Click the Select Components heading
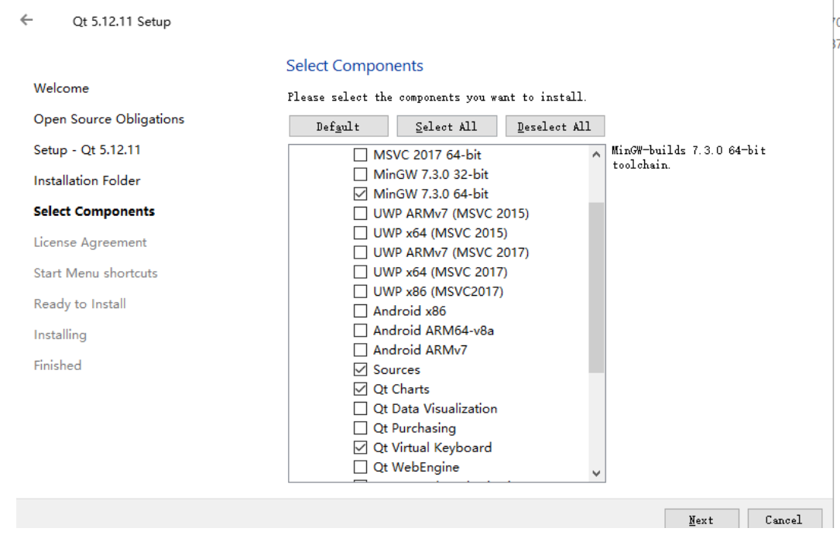 [355, 66]
